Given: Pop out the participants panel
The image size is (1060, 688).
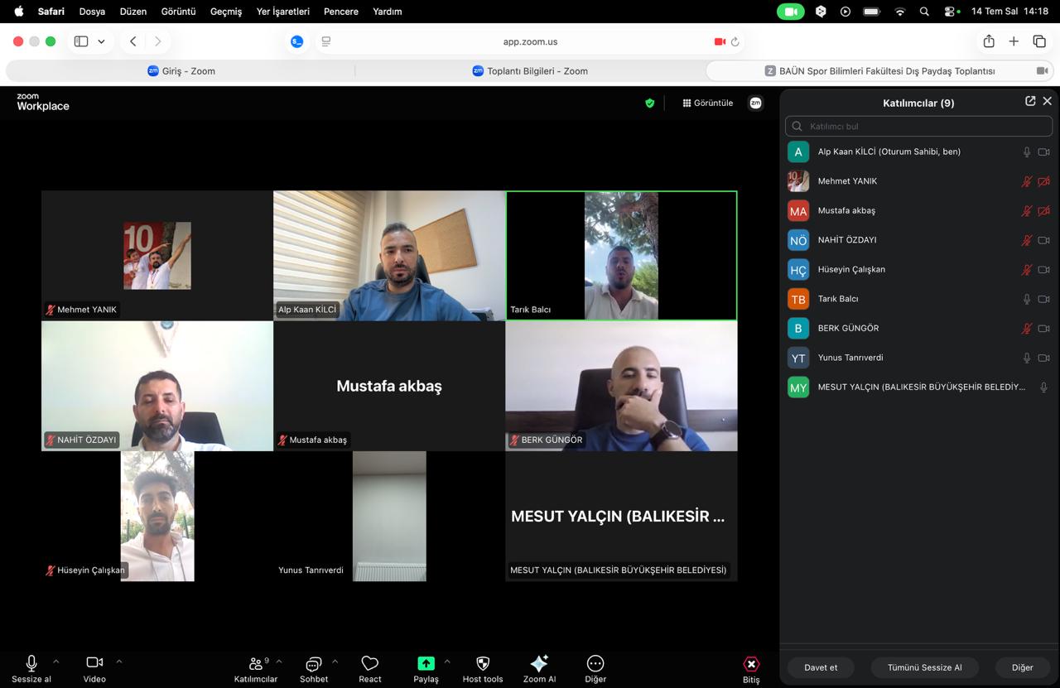Looking at the screenshot, I should (x=1030, y=101).
